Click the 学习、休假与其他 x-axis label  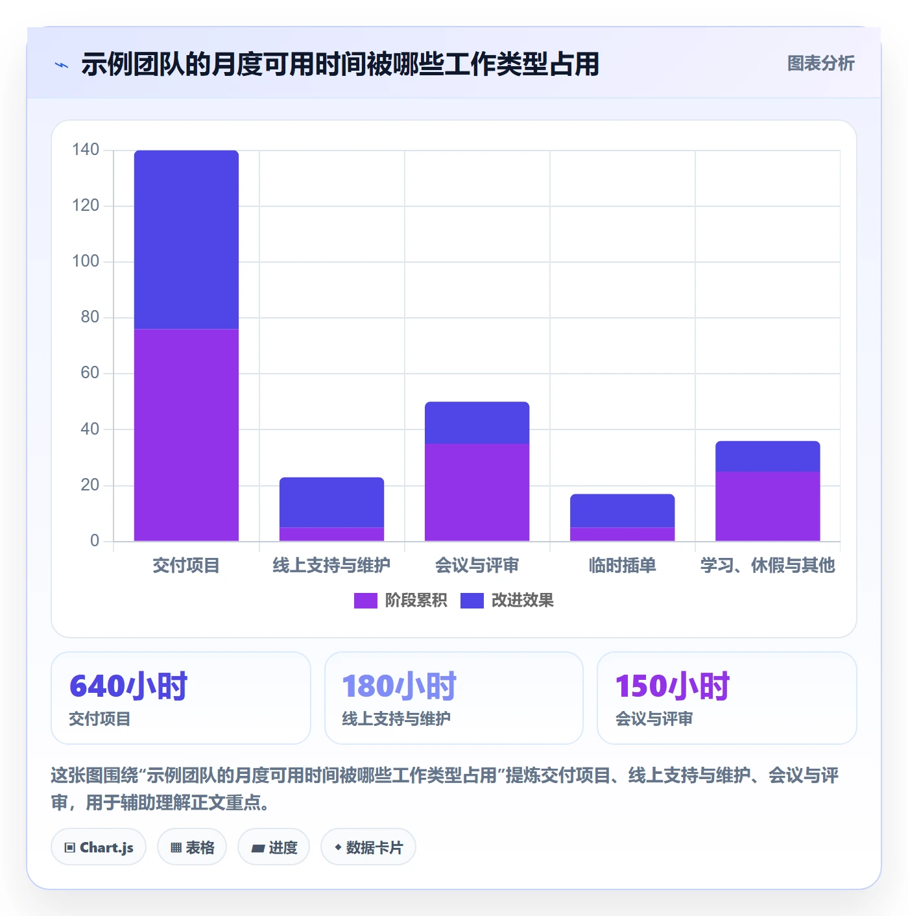767,566
